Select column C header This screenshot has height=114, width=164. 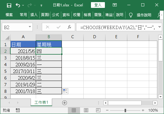coord(72,37)
